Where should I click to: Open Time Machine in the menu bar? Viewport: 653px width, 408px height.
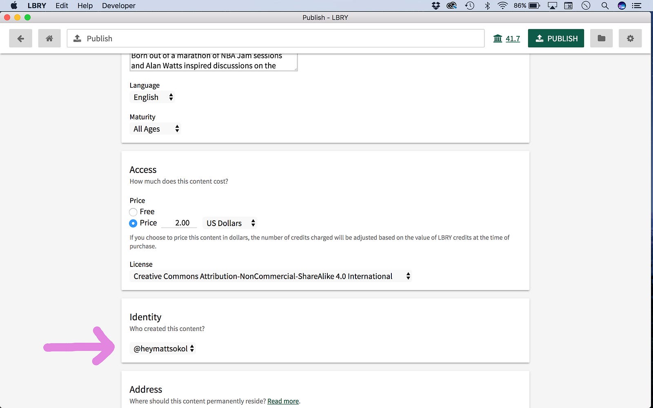click(x=470, y=6)
